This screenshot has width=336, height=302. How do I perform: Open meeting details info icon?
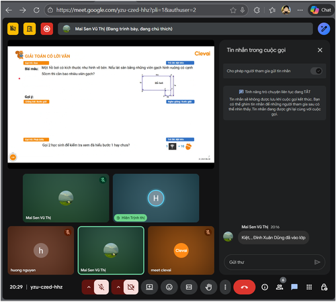(x=265, y=287)
